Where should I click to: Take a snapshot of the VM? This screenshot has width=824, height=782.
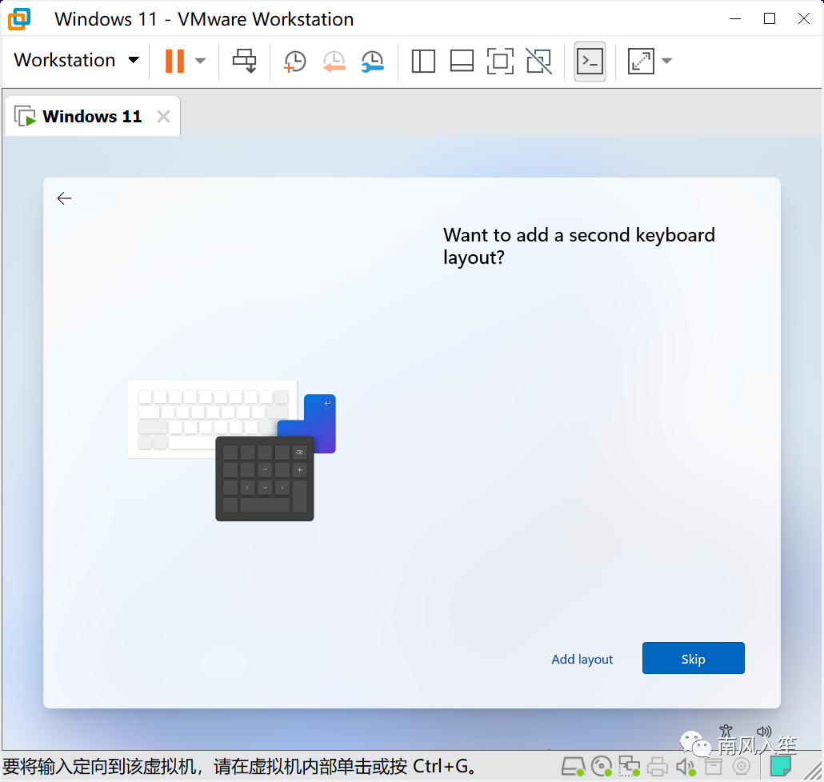[x=295, y=61]
